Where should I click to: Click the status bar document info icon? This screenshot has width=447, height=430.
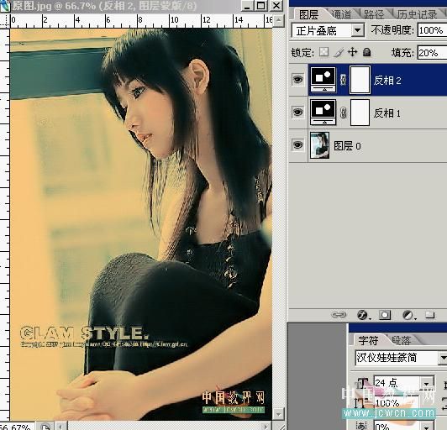pos(45,427)
